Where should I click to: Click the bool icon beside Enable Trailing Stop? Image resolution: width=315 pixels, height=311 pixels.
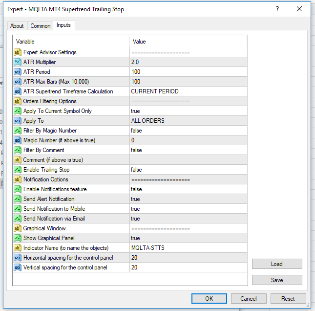18,170
